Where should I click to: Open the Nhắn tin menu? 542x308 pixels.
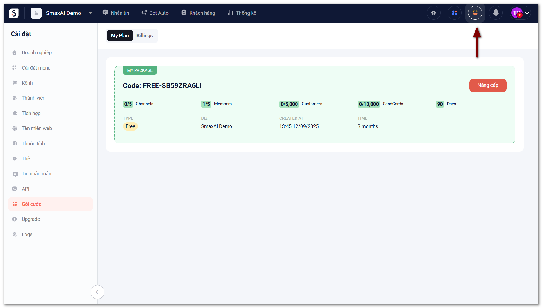[116, 13]
